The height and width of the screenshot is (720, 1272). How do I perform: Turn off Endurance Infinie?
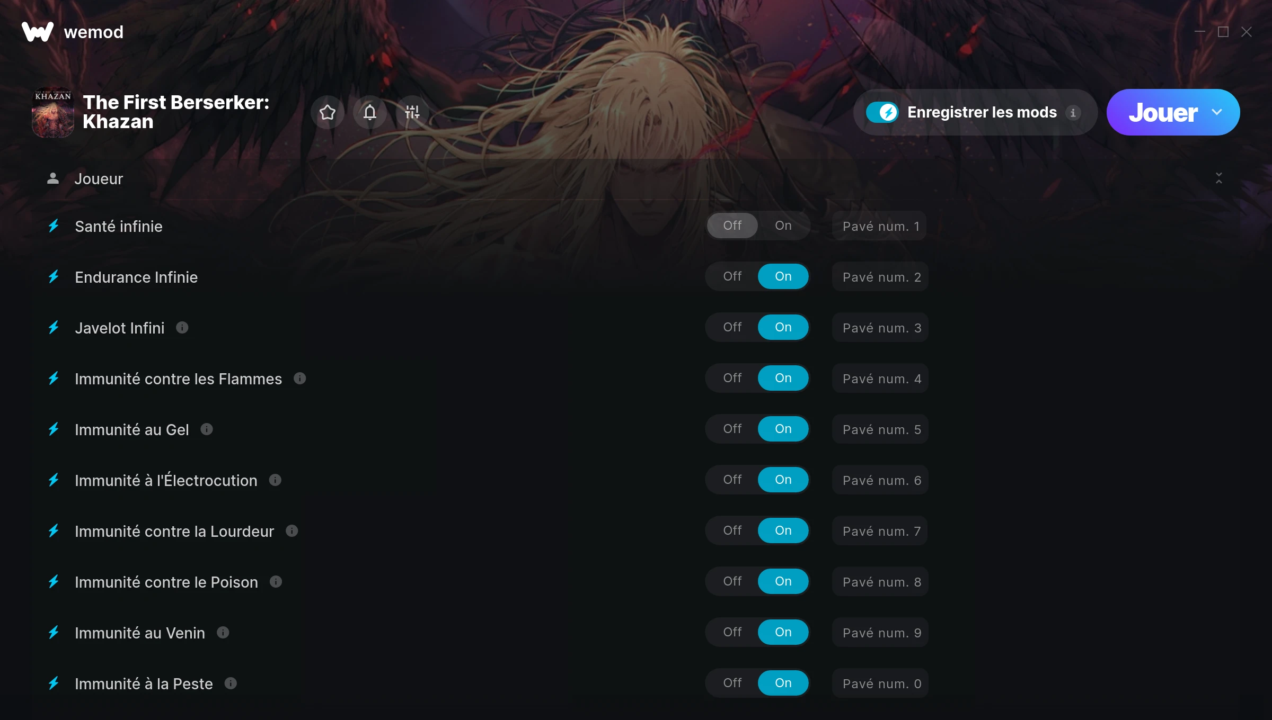(732, 276)
